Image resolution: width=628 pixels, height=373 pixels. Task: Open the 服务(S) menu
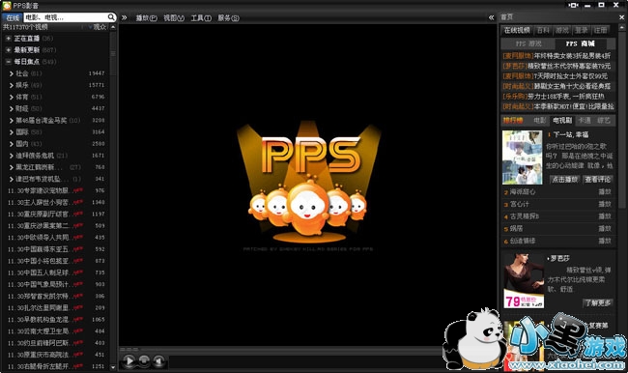(x=228, y=18)
